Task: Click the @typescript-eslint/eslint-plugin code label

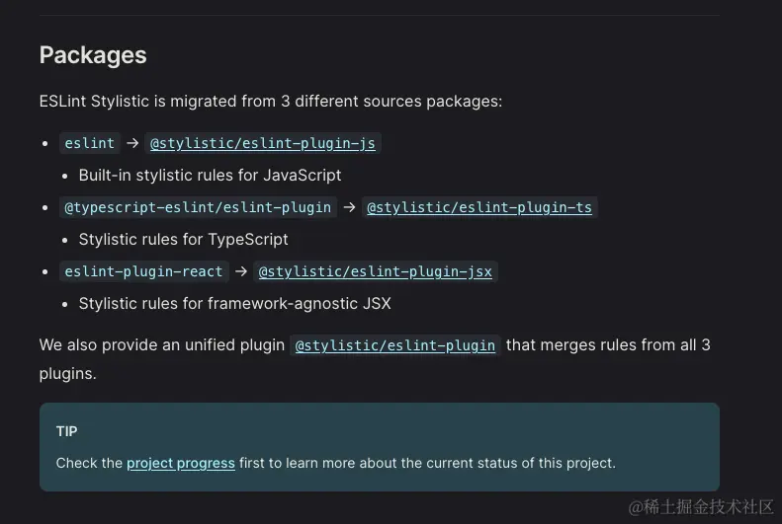Action: (x=198, y=207)
